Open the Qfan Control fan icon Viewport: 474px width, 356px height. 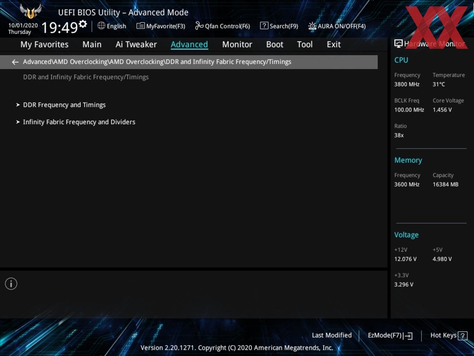coord(199,25)
